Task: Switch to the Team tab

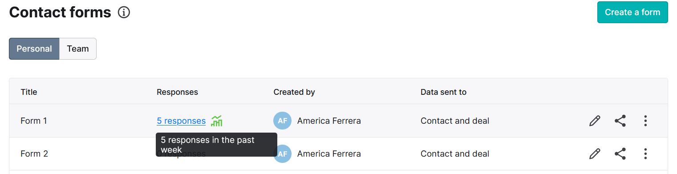Action: click(x=78, y=49)
